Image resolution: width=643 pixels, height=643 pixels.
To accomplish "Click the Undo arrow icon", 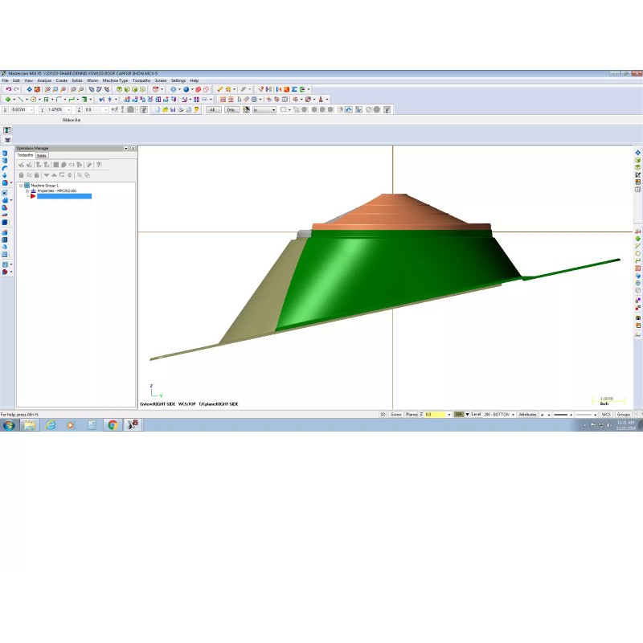I will tap(8, 89).
